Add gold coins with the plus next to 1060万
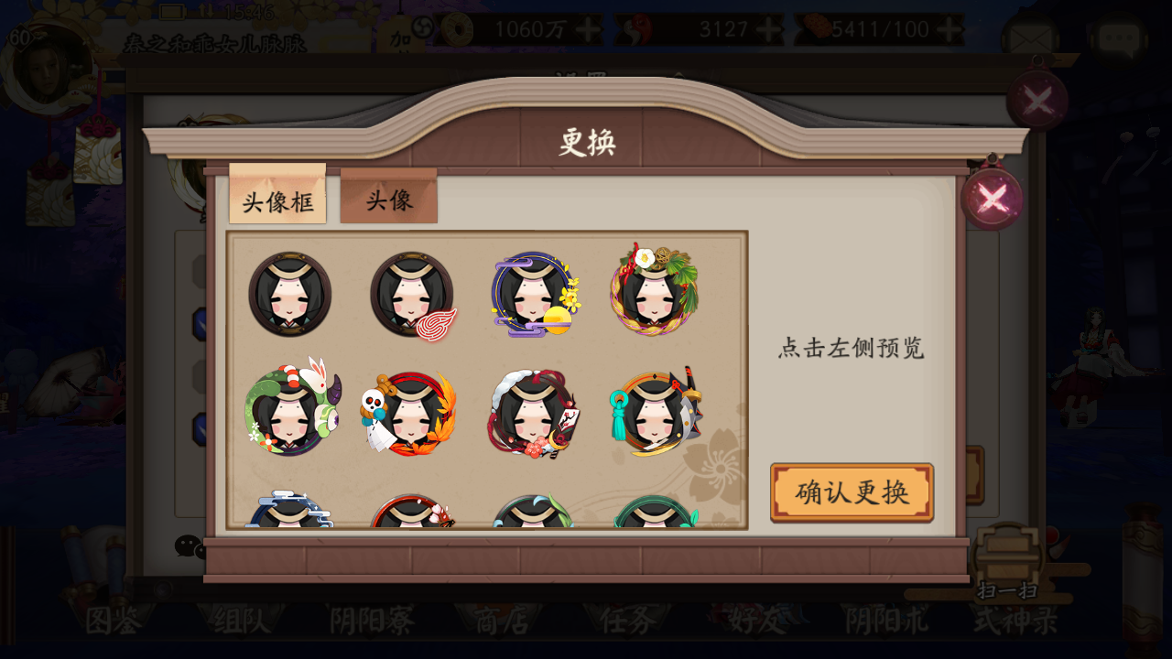 click(x=588, y=29)
